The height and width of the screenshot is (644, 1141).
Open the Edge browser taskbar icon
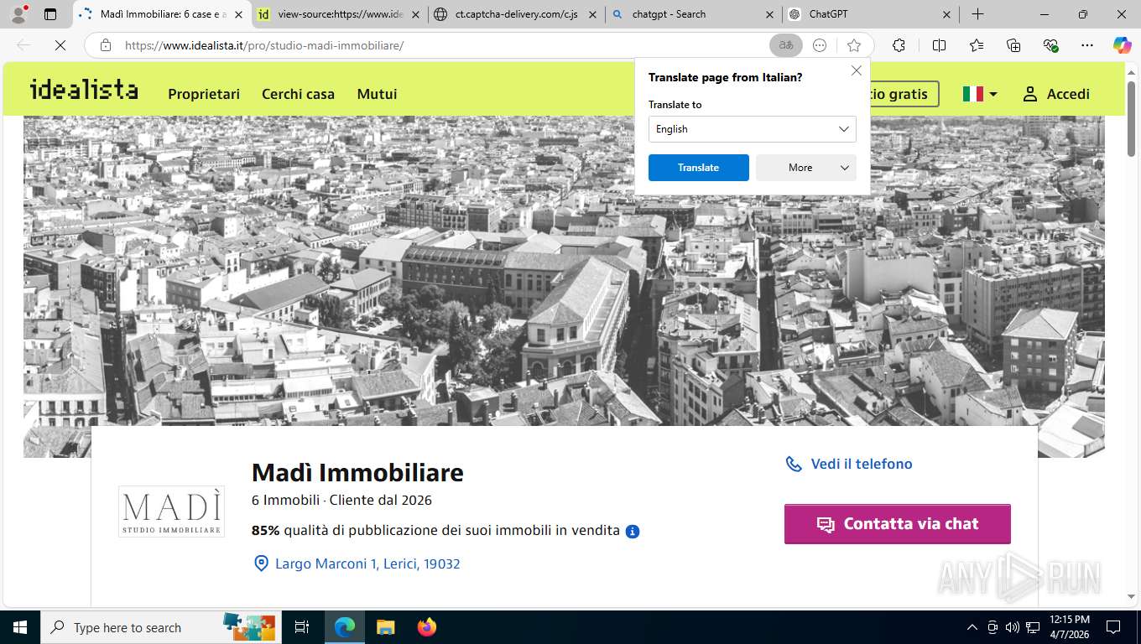pos(344,627)
